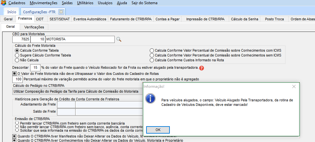Toggle Conhecimentos não Deixar Alterar checkbox

tap(14, 140)
